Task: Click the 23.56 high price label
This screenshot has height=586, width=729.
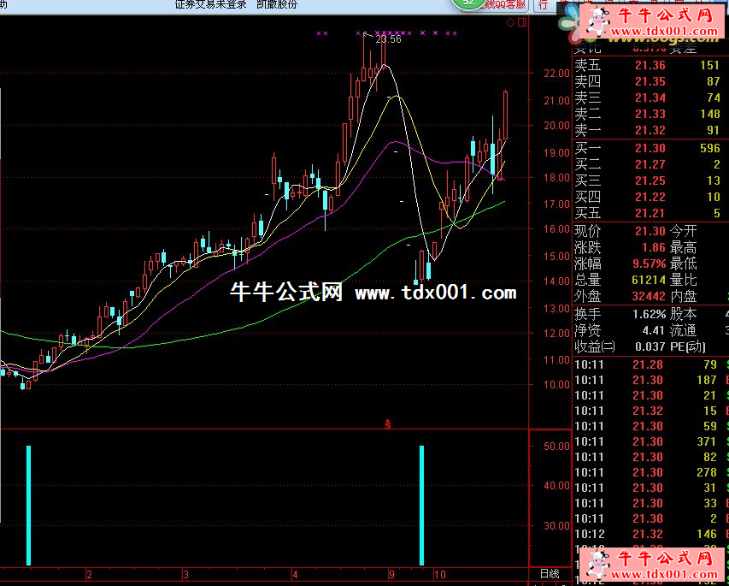Action: (x=389, y=39)
